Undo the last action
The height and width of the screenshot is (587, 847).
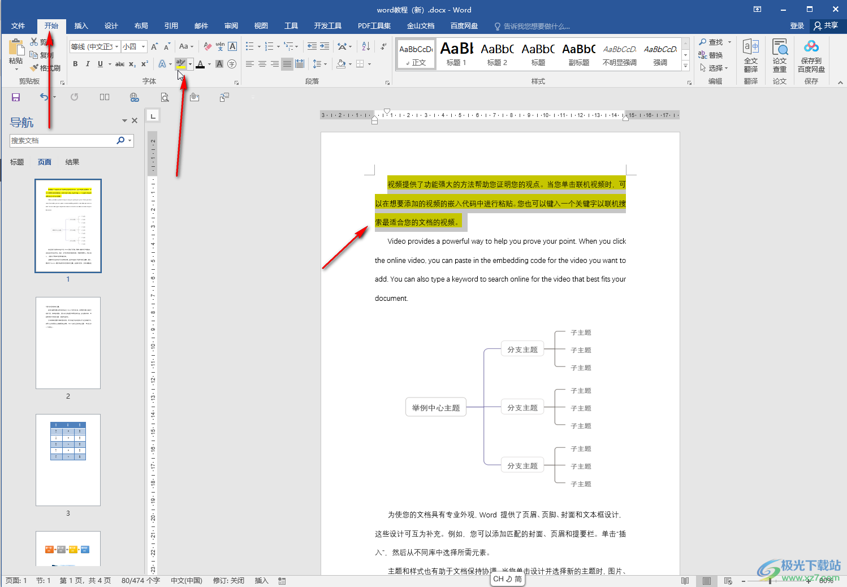44,97
